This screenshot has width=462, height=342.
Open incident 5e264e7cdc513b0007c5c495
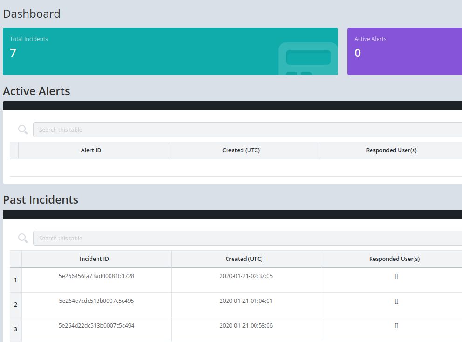click(x=96, y=301)
